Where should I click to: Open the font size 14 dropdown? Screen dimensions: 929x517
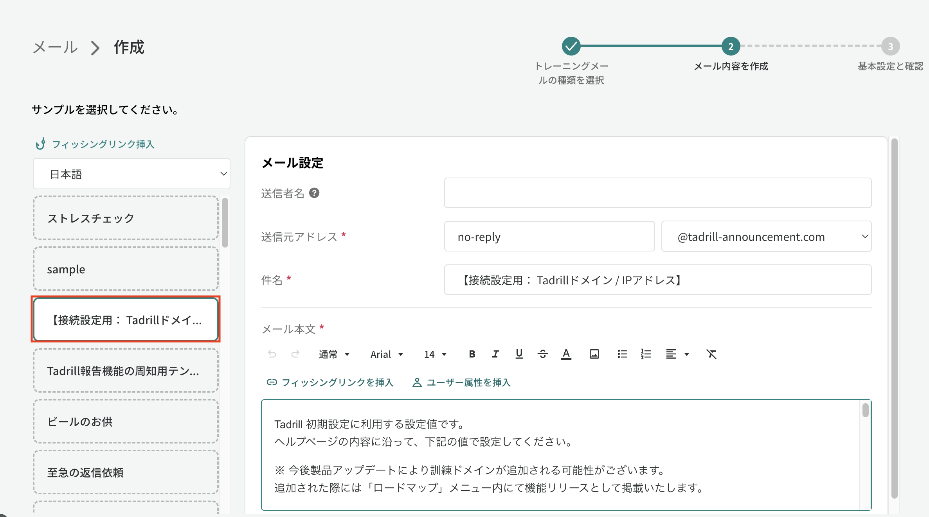pyautogui.click(x=435, y=354)
